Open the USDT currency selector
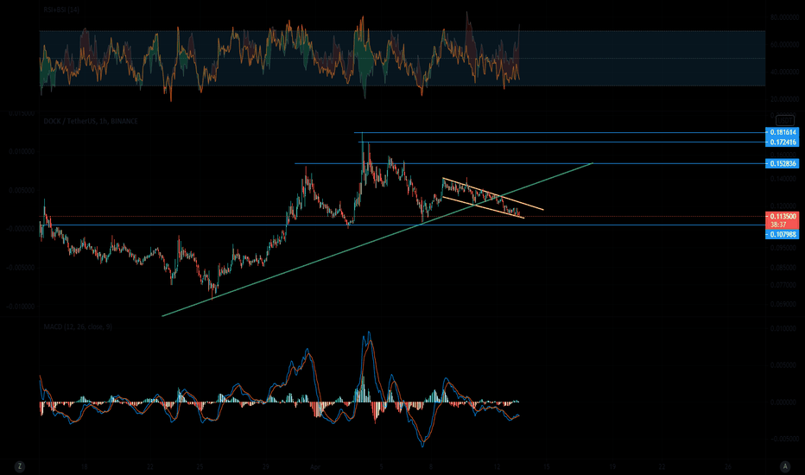This screenshot has height=475, width=805. [784, 121]
